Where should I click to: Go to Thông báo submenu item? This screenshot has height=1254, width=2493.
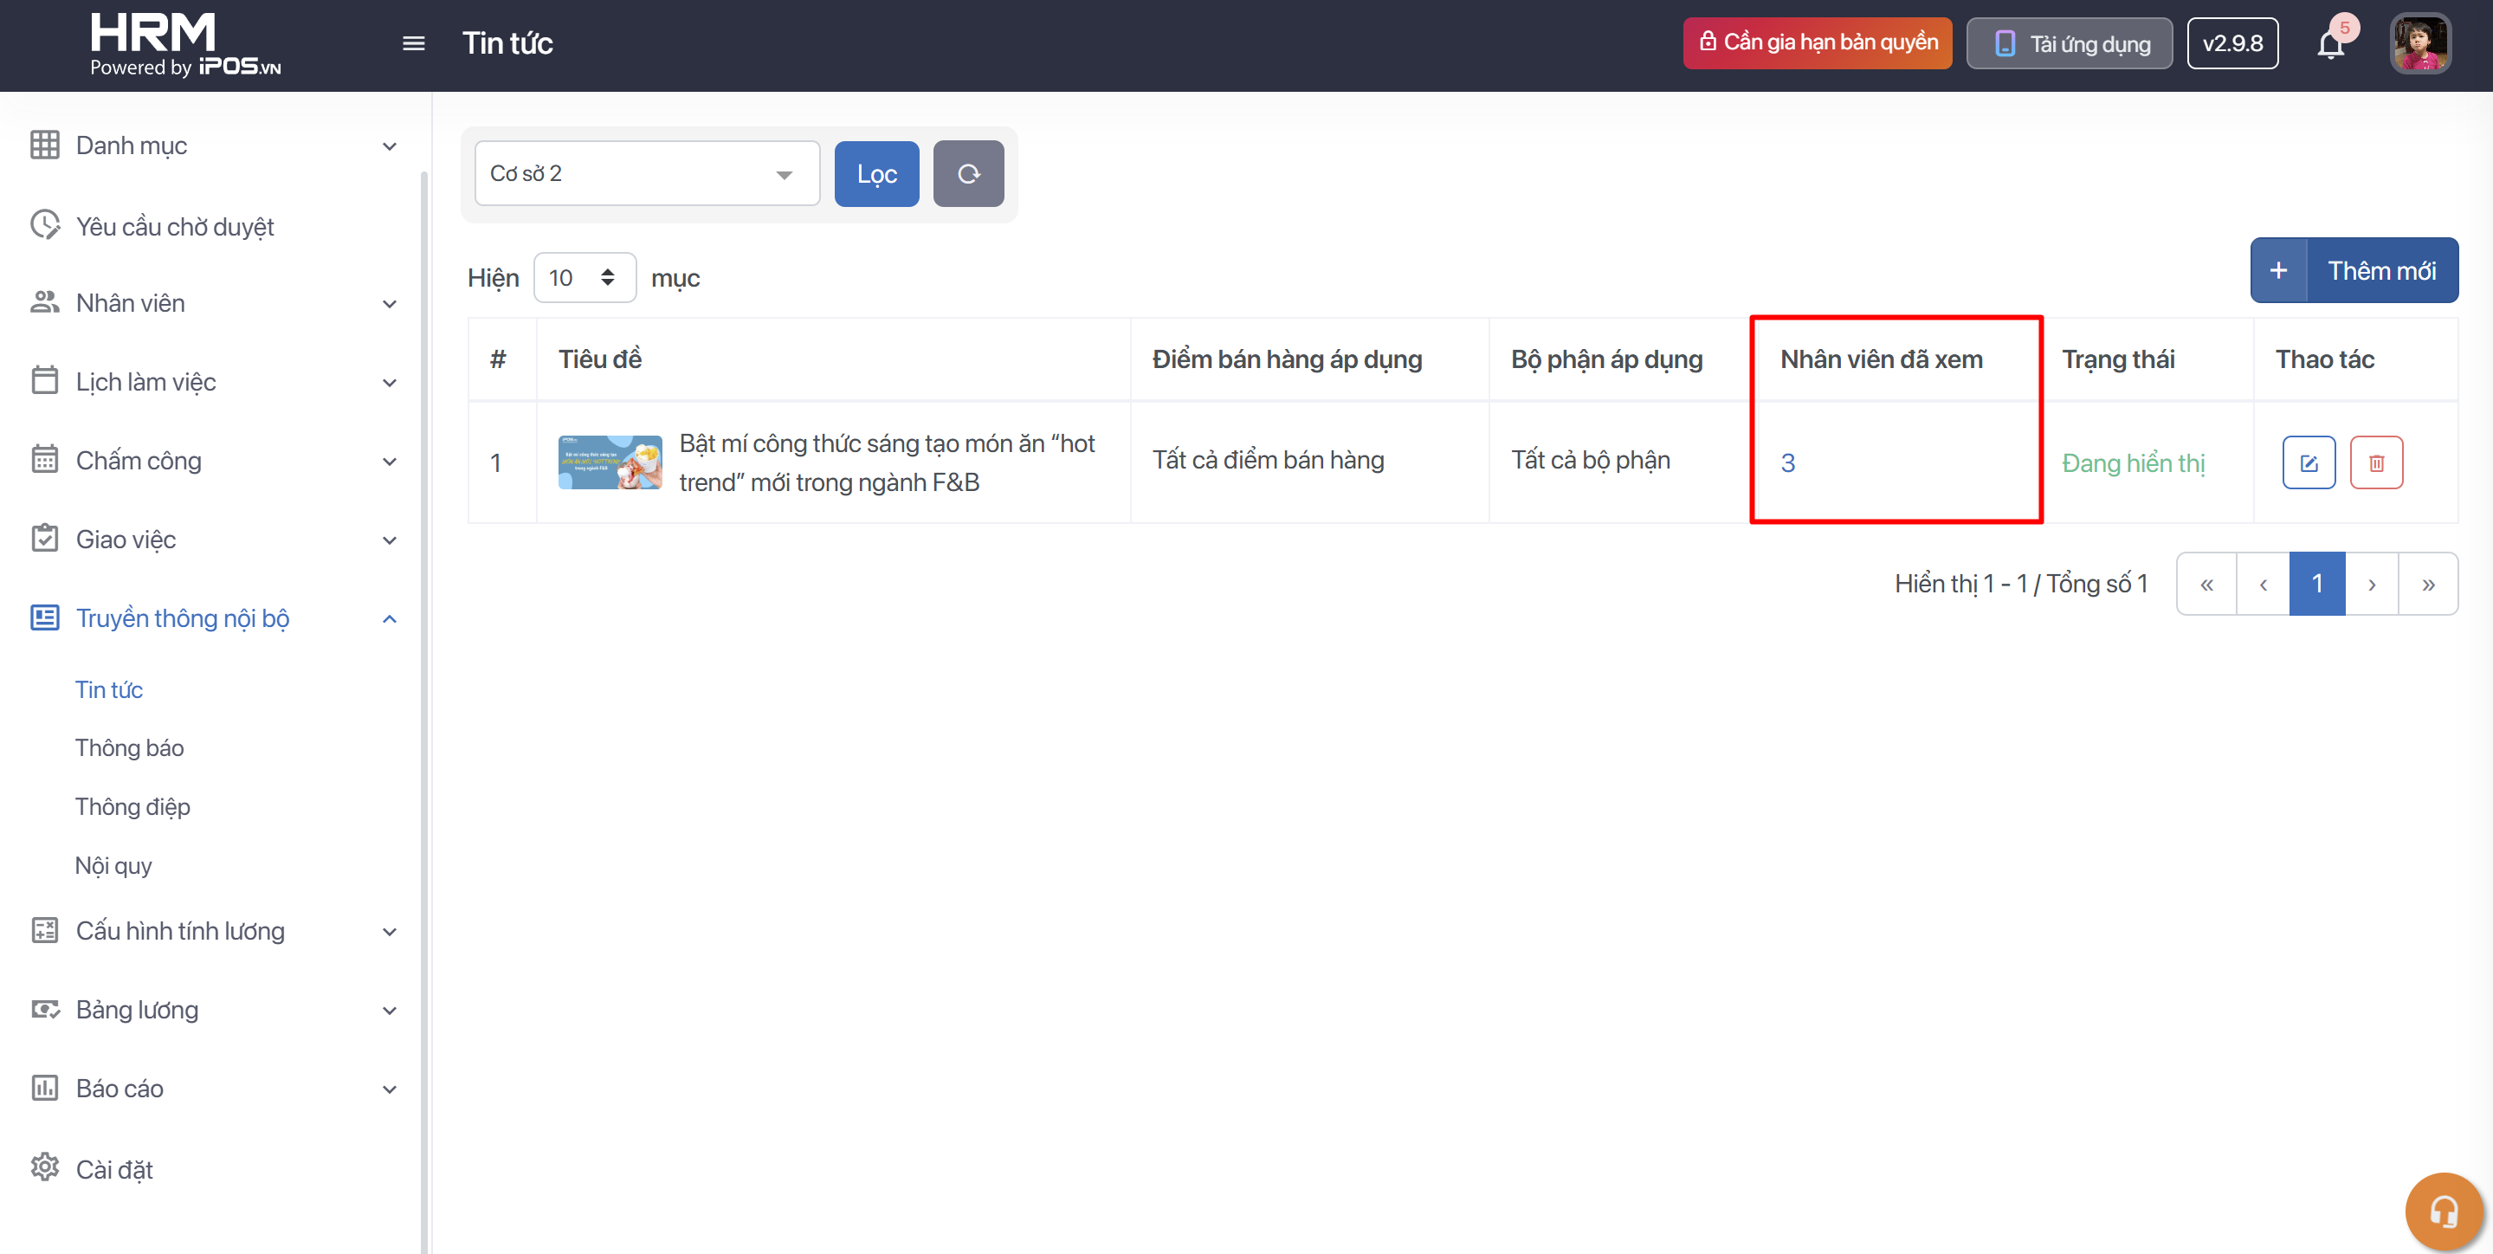pyautogui.click(x=130, y=748)
